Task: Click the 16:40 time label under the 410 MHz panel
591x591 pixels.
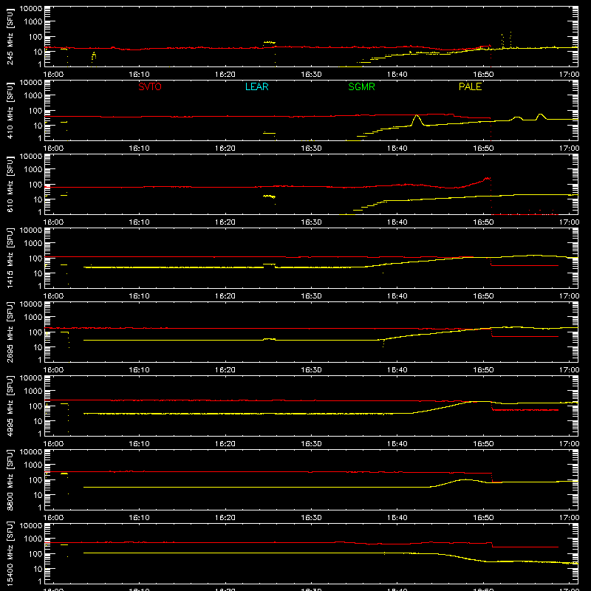Action: coord(397,148)
